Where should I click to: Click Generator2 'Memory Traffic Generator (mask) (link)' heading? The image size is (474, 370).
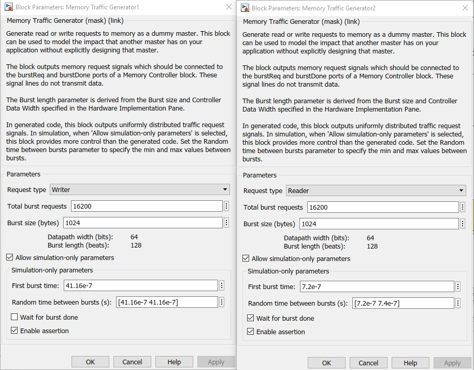point(301,21)
